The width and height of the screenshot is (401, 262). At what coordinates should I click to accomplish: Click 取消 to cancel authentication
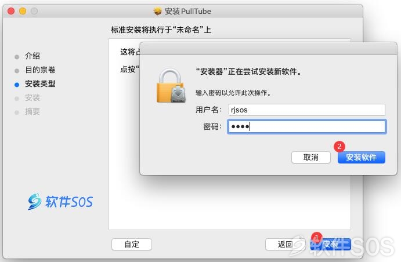(310, 157)
